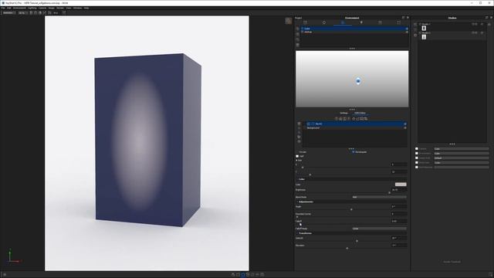Select Pin #1 in the HDRI pin list
The image size is (494, 278).
pyautogui.click(x=356, y=124)
